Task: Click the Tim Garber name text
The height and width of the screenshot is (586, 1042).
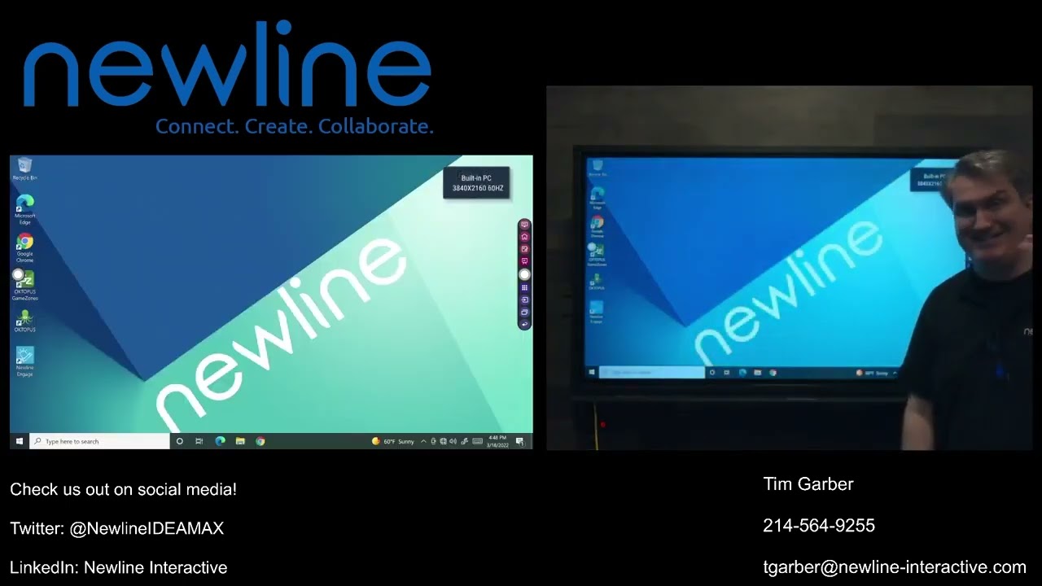Action: coord(808,484)
